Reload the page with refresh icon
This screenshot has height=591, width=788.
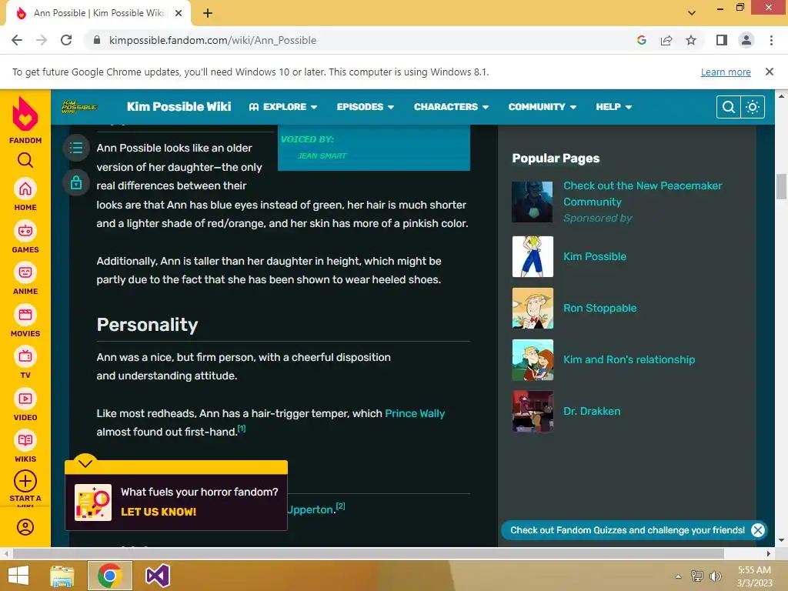point(66,40)
